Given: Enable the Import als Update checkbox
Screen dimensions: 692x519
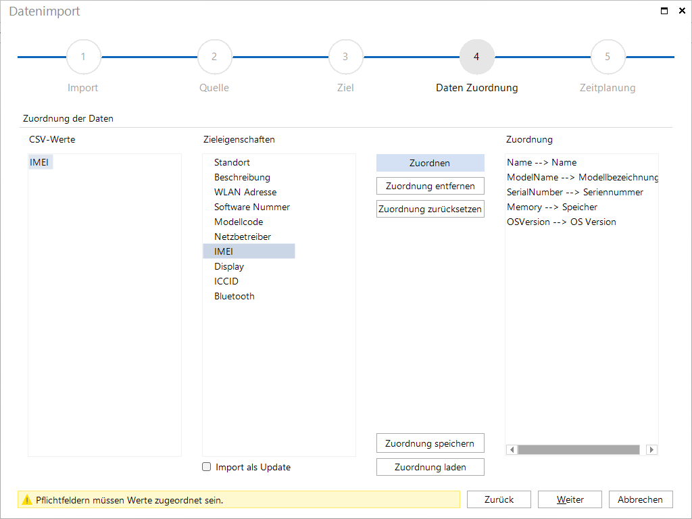Looking at the screenshot, I should 207,467.
